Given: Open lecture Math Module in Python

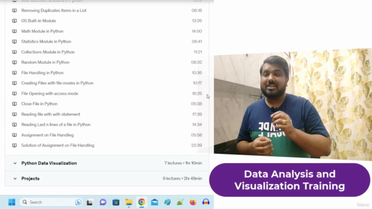Looking at the screenshot, I should 42,31.
